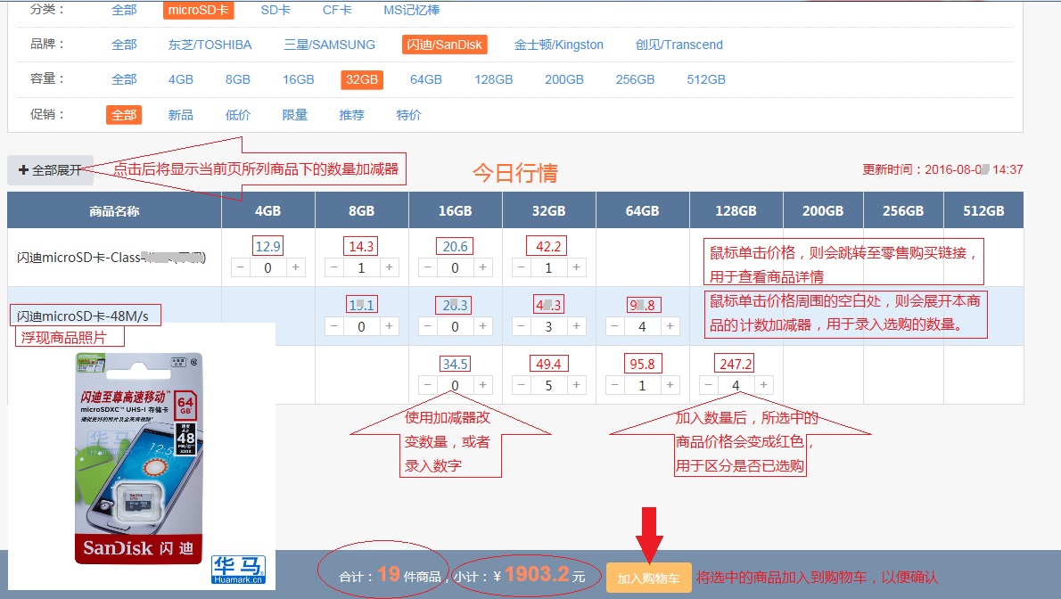The width and height of the screenshot is (1061, 599).
Task: Focus the 64GB quantity field in 48M/s row
Action: click(x=642, y=326)
